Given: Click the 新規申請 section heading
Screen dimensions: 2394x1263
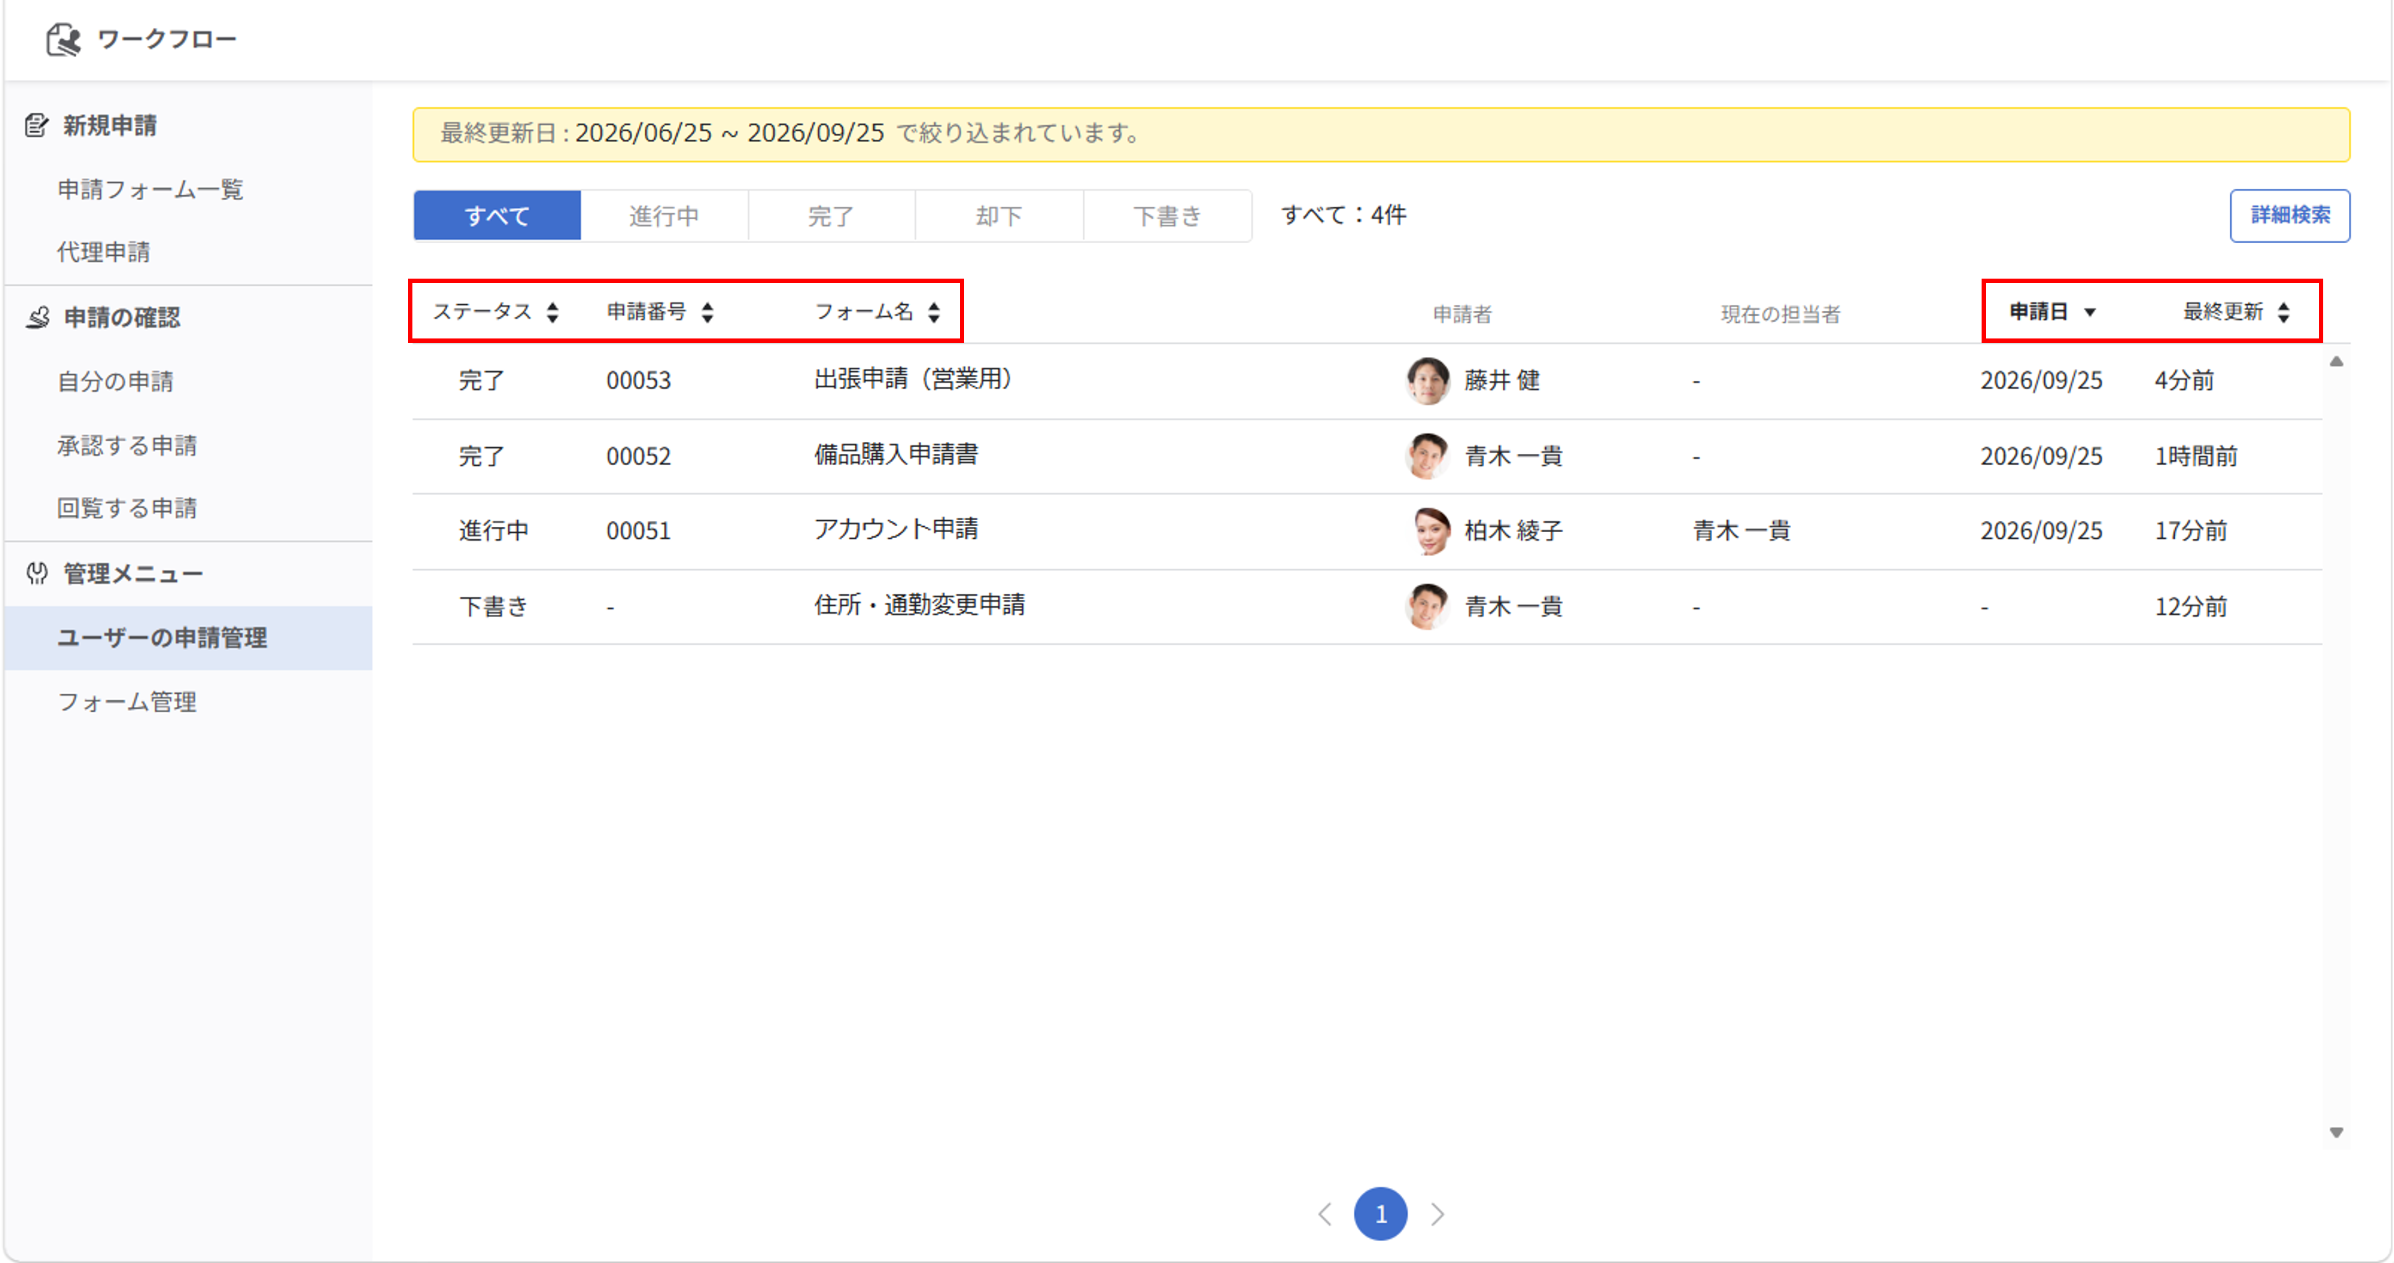Looking at the screenshot, I should point(110,125).
